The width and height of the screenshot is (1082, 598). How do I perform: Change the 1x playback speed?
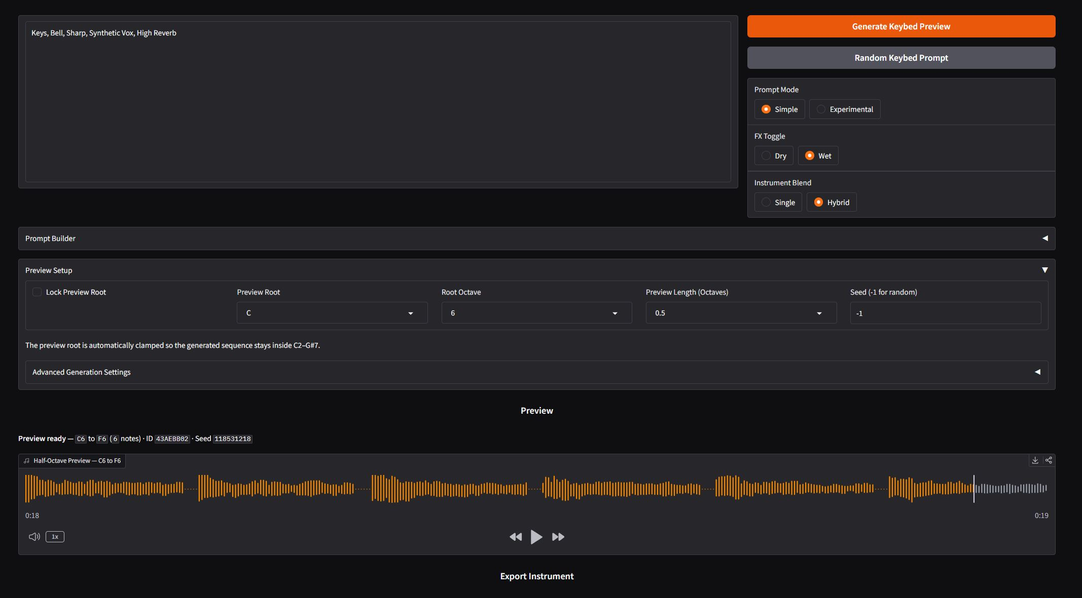(55, 537)
